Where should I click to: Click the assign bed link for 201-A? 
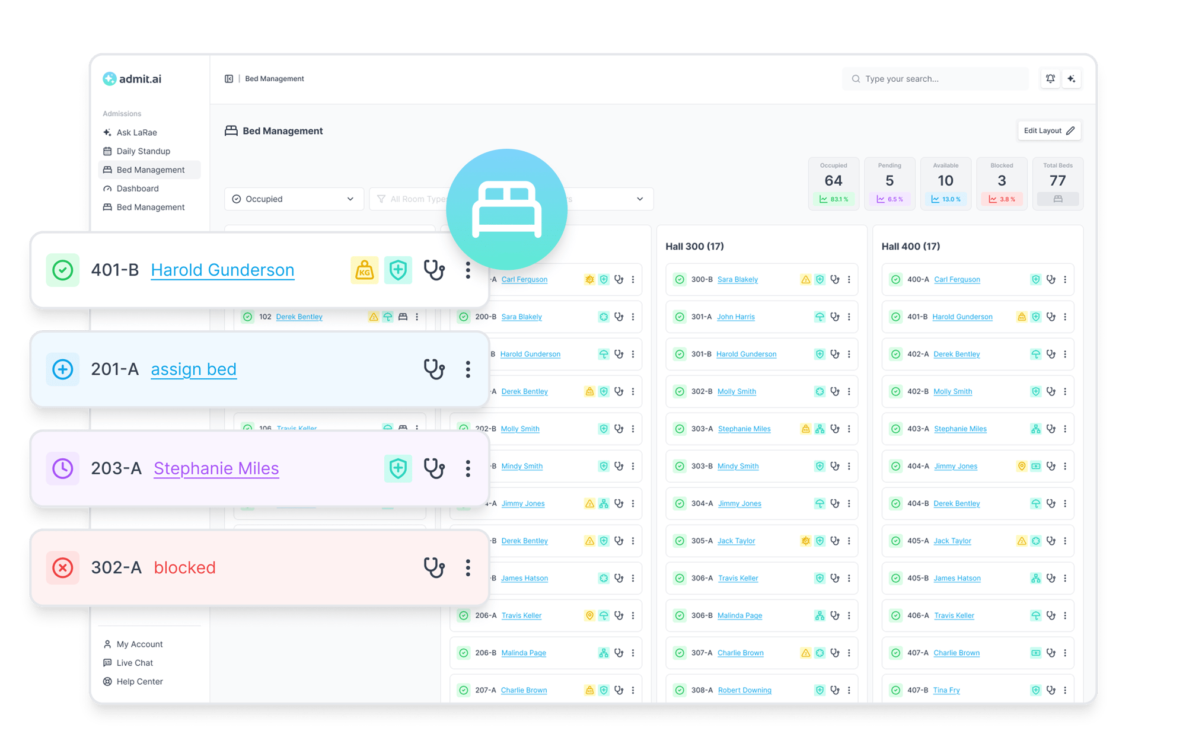tap(193, 369)
